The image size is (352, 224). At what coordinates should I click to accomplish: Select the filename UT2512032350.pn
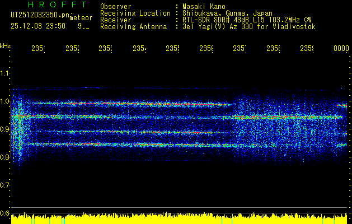coord(40,15)
